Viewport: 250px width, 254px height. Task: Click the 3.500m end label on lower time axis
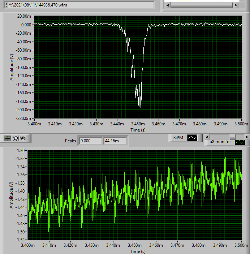coord(241,245)
